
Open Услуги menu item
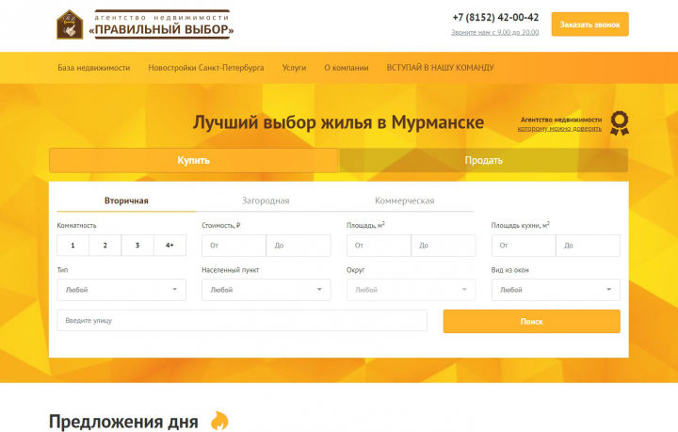tap(294, 68)
